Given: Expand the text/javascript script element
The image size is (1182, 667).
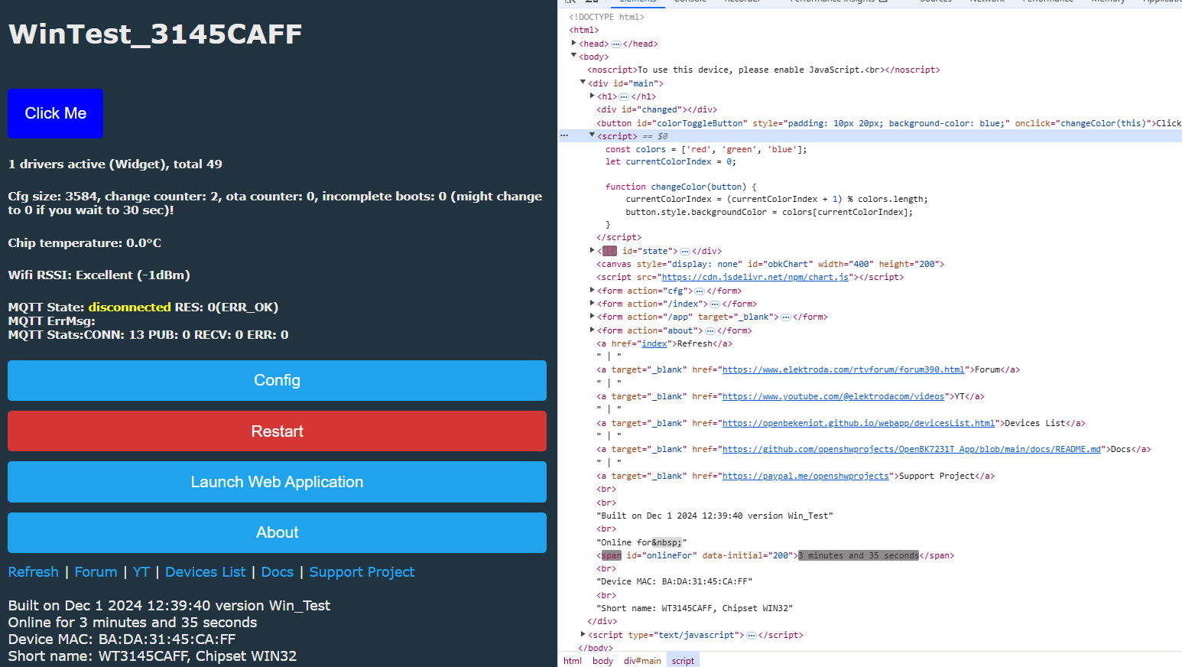Looking at the screenshot, I should click(x=583, y=634).
